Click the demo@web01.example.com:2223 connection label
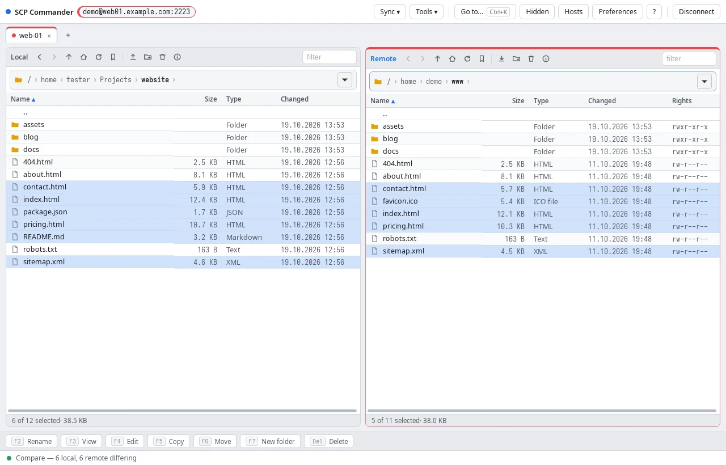 click(x=137, y=12)
